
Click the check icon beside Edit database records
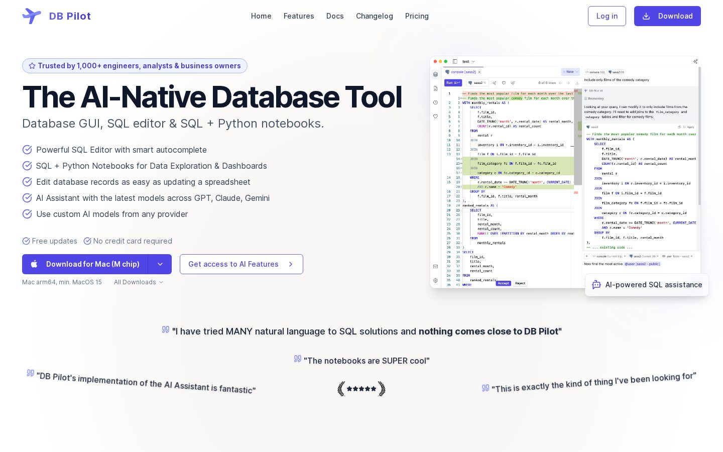tap(27, 182)
